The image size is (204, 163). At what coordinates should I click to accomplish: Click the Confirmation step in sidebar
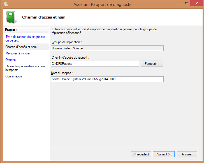coord(13,76)
